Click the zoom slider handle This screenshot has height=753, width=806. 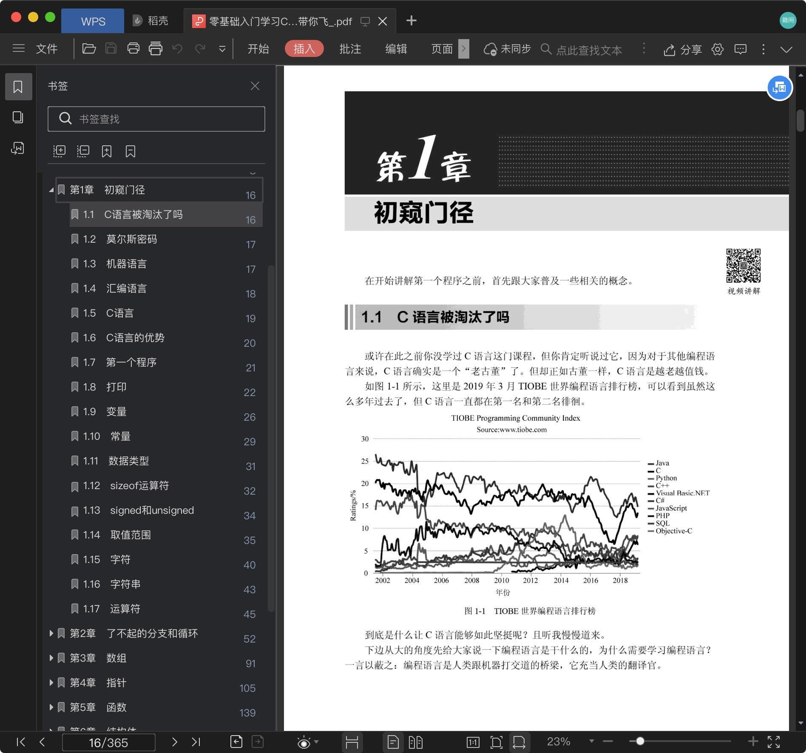tap(640, 742)
